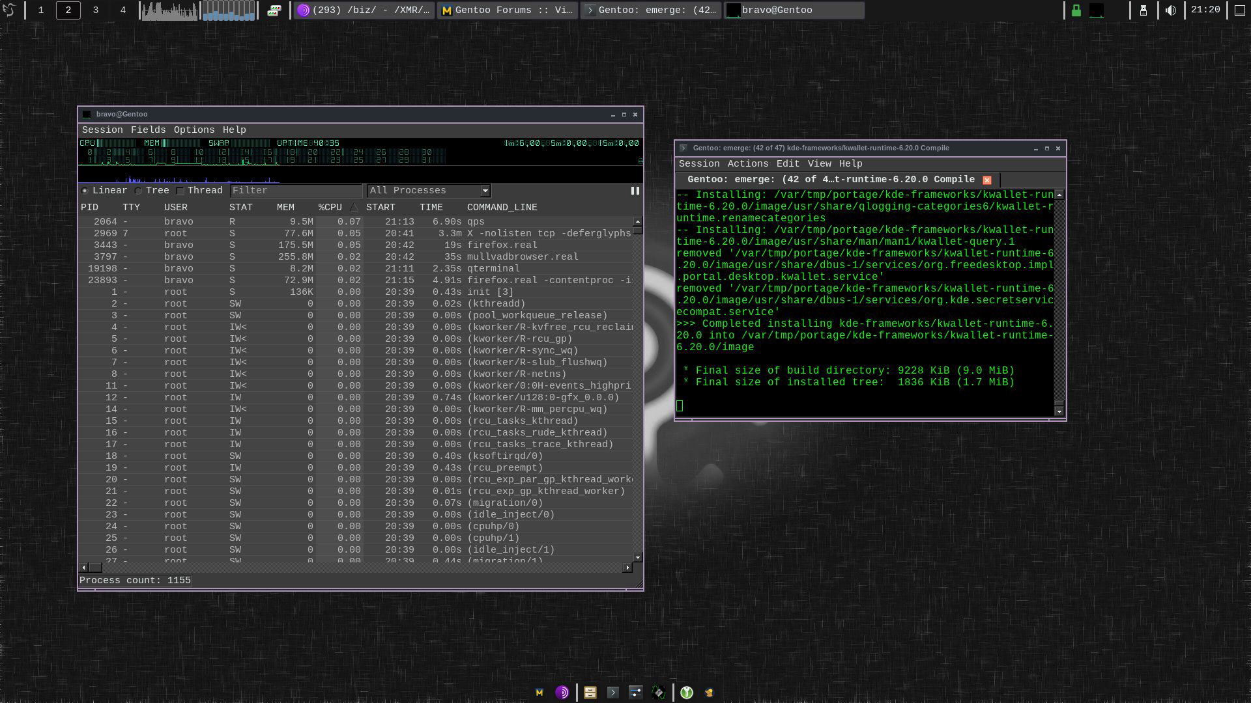Launch the terminal from the bottom dock
The height and width of the screenshot is (703, 1251).
(612, 693)
